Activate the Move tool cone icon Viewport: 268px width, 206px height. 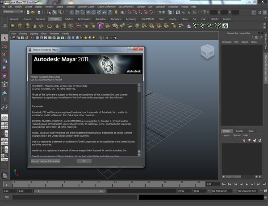tap(4, 61)
